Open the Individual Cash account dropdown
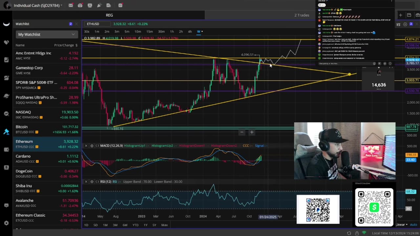 pyautogui.click(x=38, y=5)
